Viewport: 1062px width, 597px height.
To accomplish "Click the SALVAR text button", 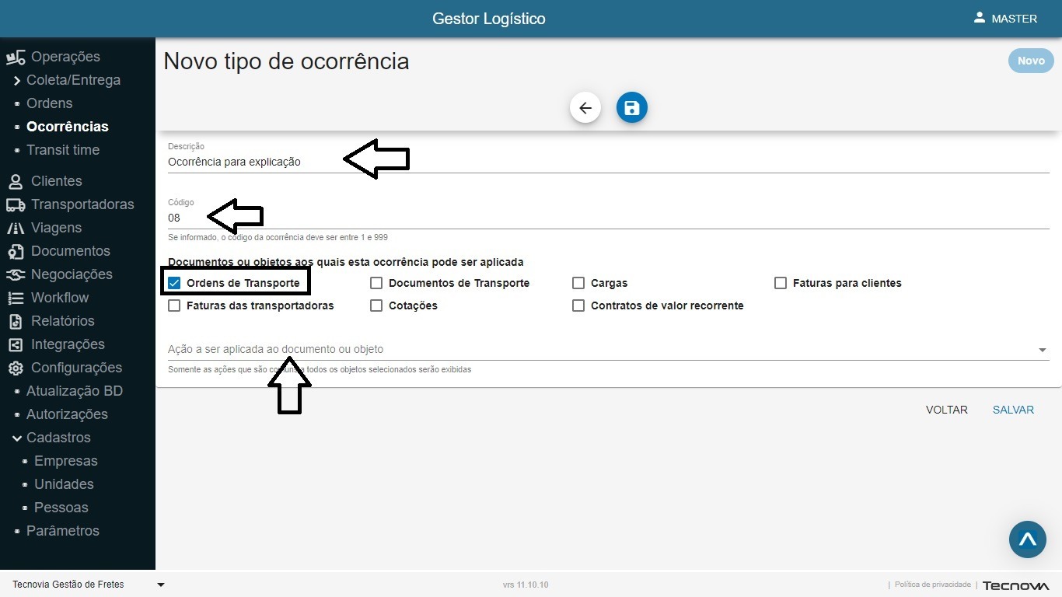I will (x=1013, y=410).
